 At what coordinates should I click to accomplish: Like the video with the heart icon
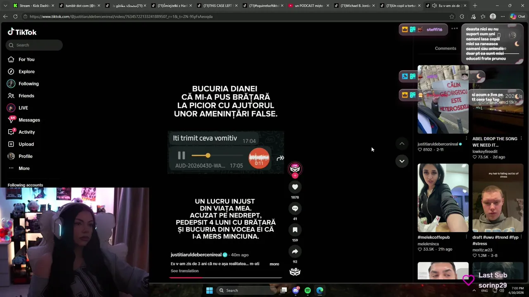(295, 187)
